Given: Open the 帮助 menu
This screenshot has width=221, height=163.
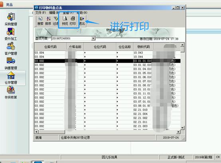Looking at the screenshot, I should [82, 13].
